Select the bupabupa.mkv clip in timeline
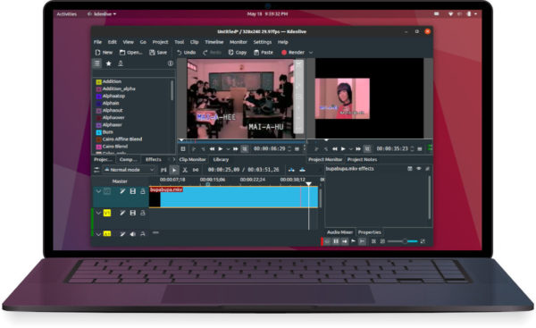Viewport: 536px width, 328px height. (233, 197)
